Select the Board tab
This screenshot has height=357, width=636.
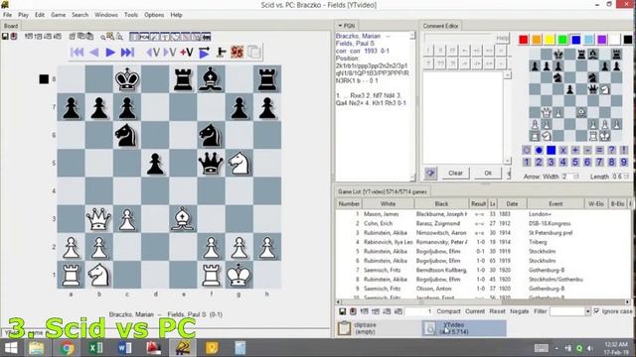[11, 26]
